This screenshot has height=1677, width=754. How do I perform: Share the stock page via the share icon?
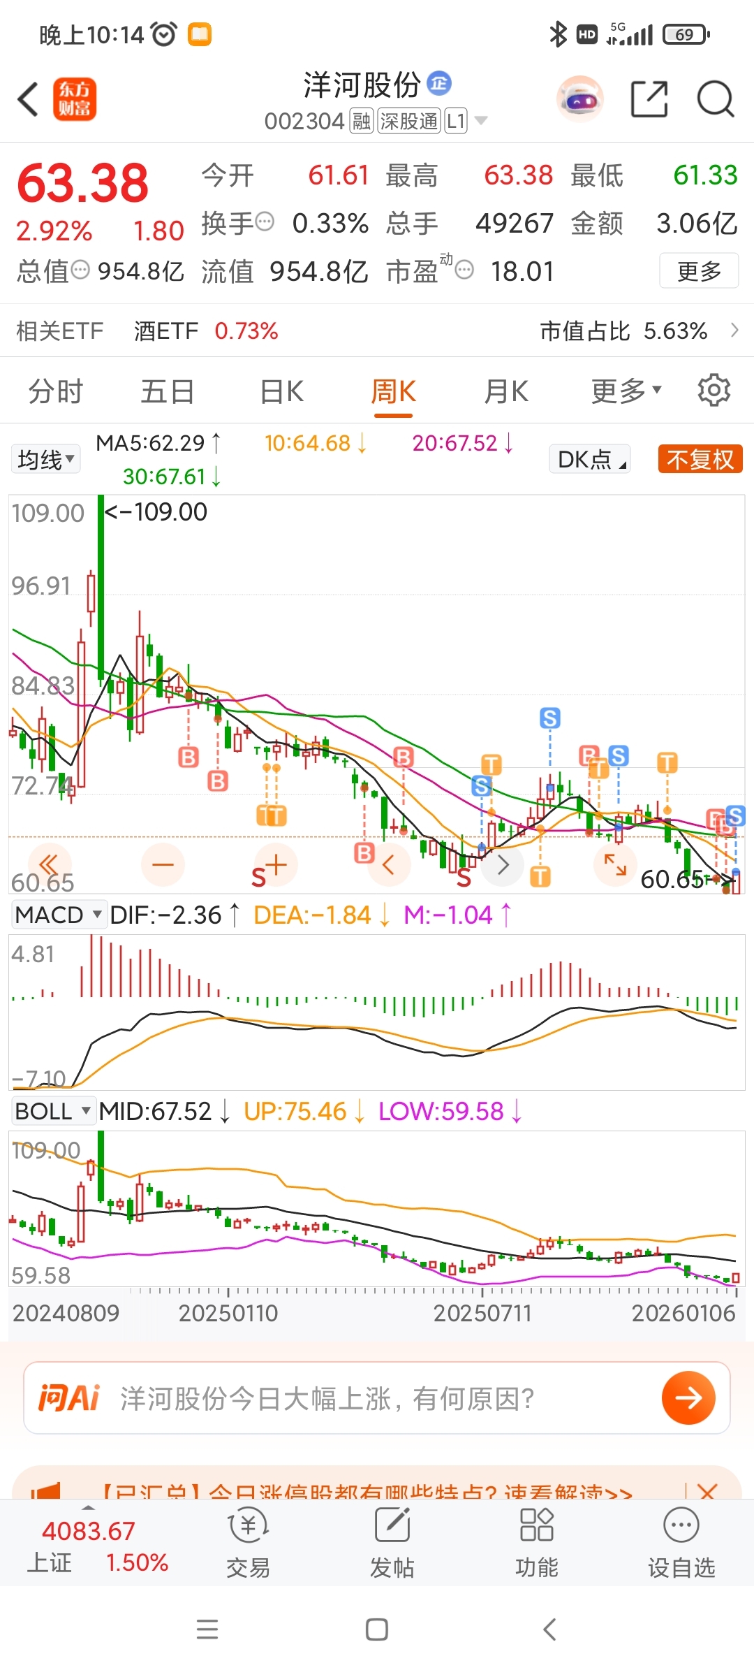pos(649,99)
